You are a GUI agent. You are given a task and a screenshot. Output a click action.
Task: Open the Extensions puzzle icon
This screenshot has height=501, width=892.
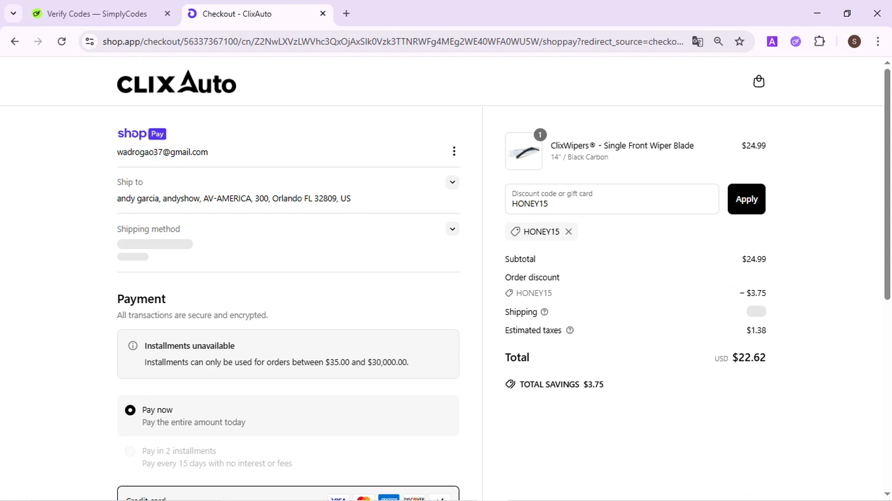819,42
